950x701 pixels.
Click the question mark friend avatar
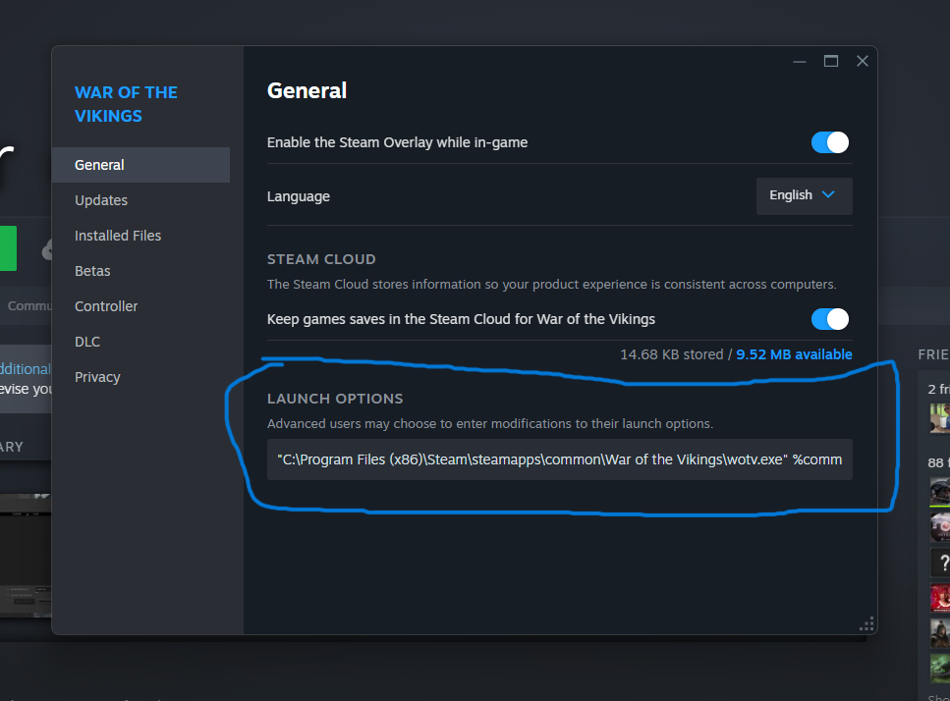click(x=940, y=563)
